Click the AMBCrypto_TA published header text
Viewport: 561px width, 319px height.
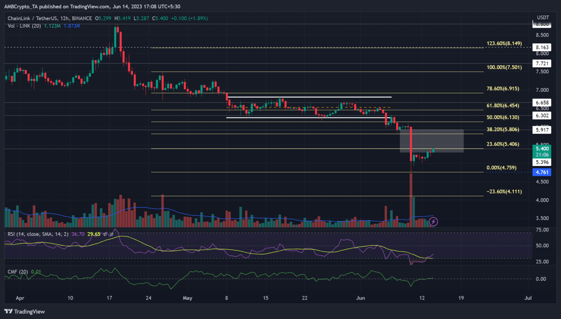tap(92, 7)
